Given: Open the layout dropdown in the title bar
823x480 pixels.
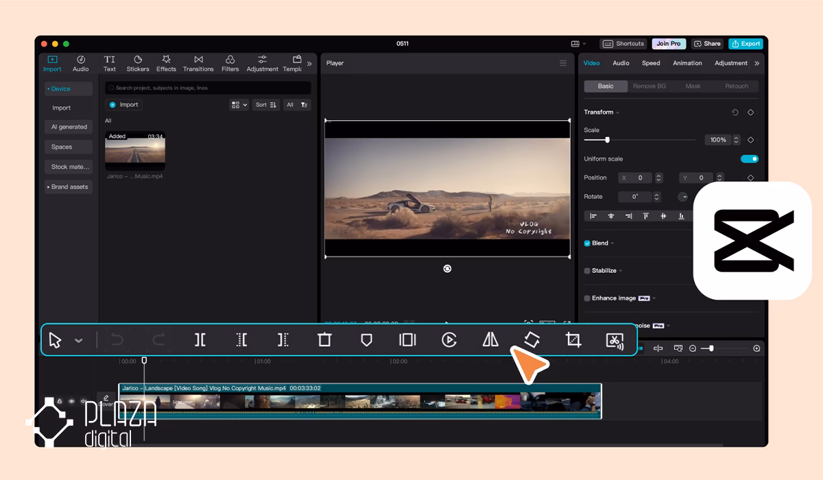Looking at the screenshot, I should pyautogui.click(x=578, y=44).
